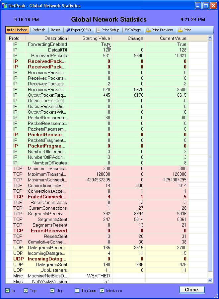
Task: Sort by the Proto column header
Action: point(16,38)
